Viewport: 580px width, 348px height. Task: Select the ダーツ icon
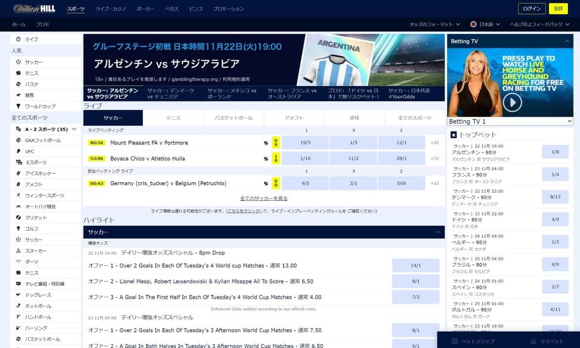pos(18,261)
